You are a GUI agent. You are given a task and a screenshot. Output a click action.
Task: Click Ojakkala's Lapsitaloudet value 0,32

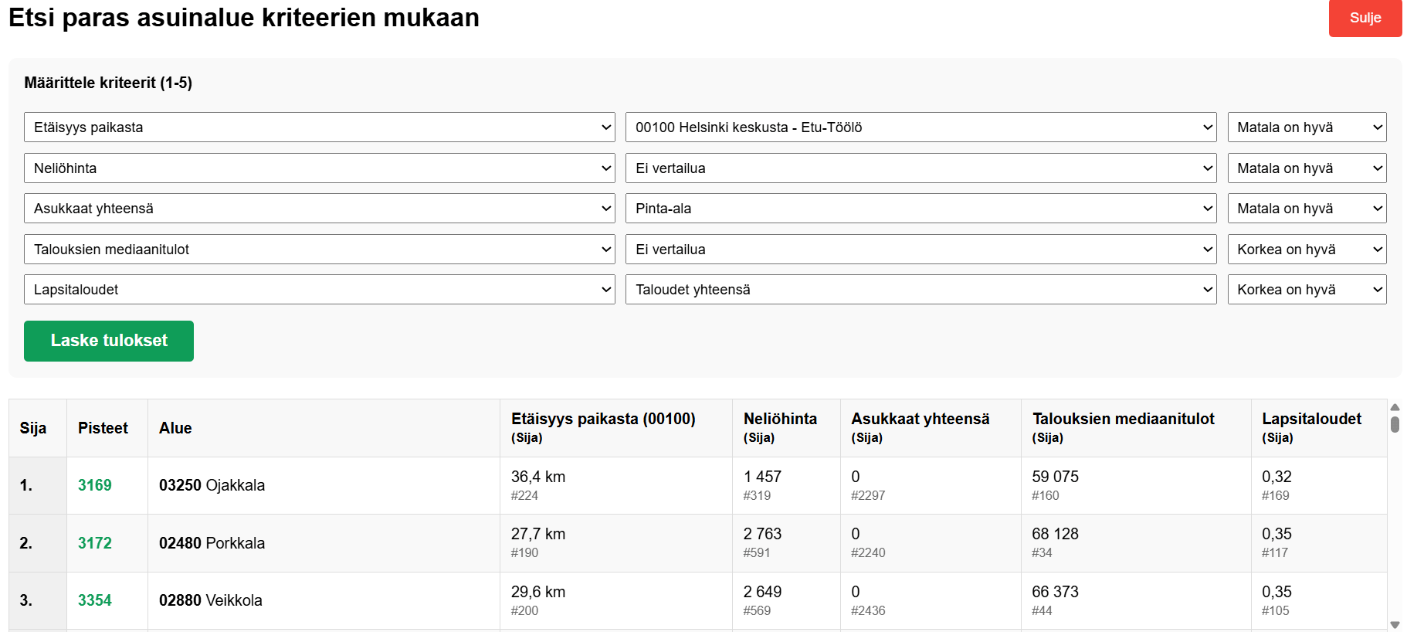click(x=1276, y=477)
